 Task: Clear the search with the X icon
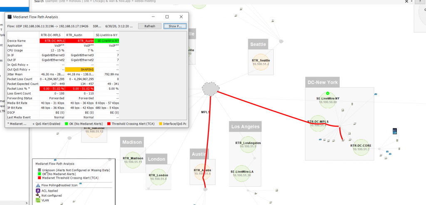click(x=406, y=1)
